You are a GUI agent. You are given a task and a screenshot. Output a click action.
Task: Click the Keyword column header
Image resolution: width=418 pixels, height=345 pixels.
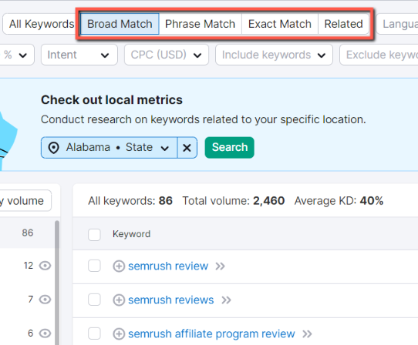point(131,234)
